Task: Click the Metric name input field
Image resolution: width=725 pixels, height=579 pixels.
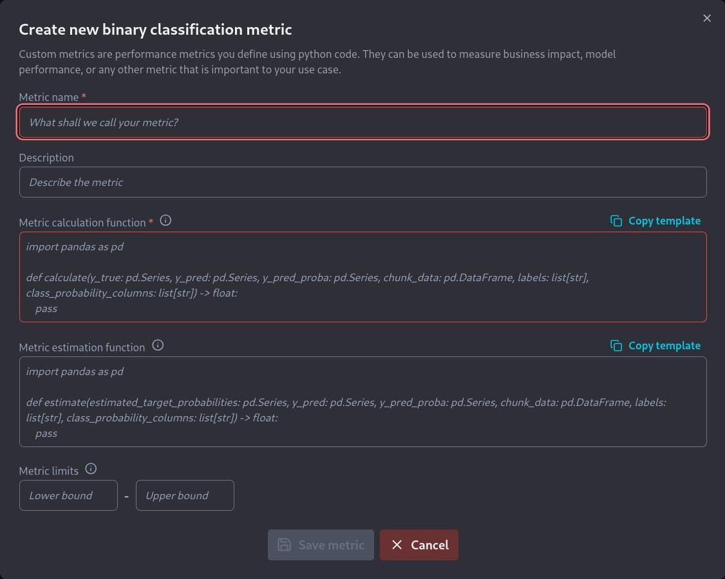Action: 362,122
